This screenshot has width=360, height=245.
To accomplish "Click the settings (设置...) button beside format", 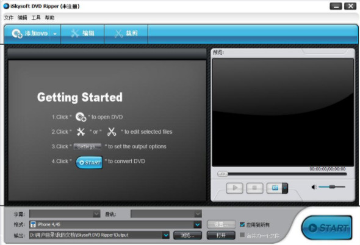I will (x=221, y=224).
